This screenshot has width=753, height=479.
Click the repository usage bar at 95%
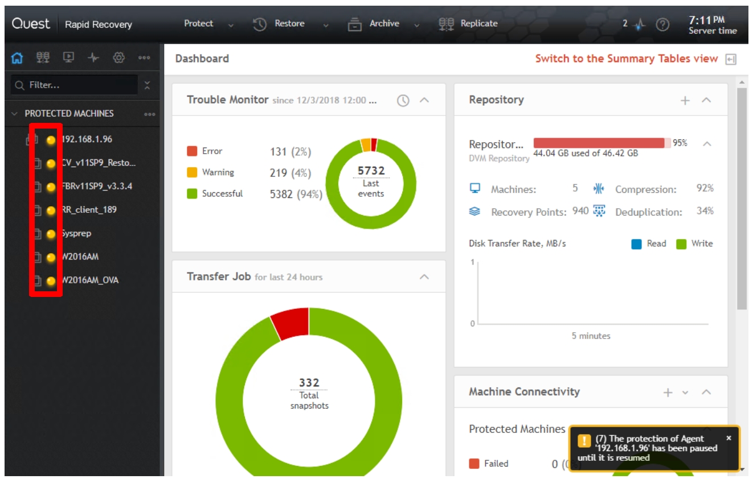(602, 143)
